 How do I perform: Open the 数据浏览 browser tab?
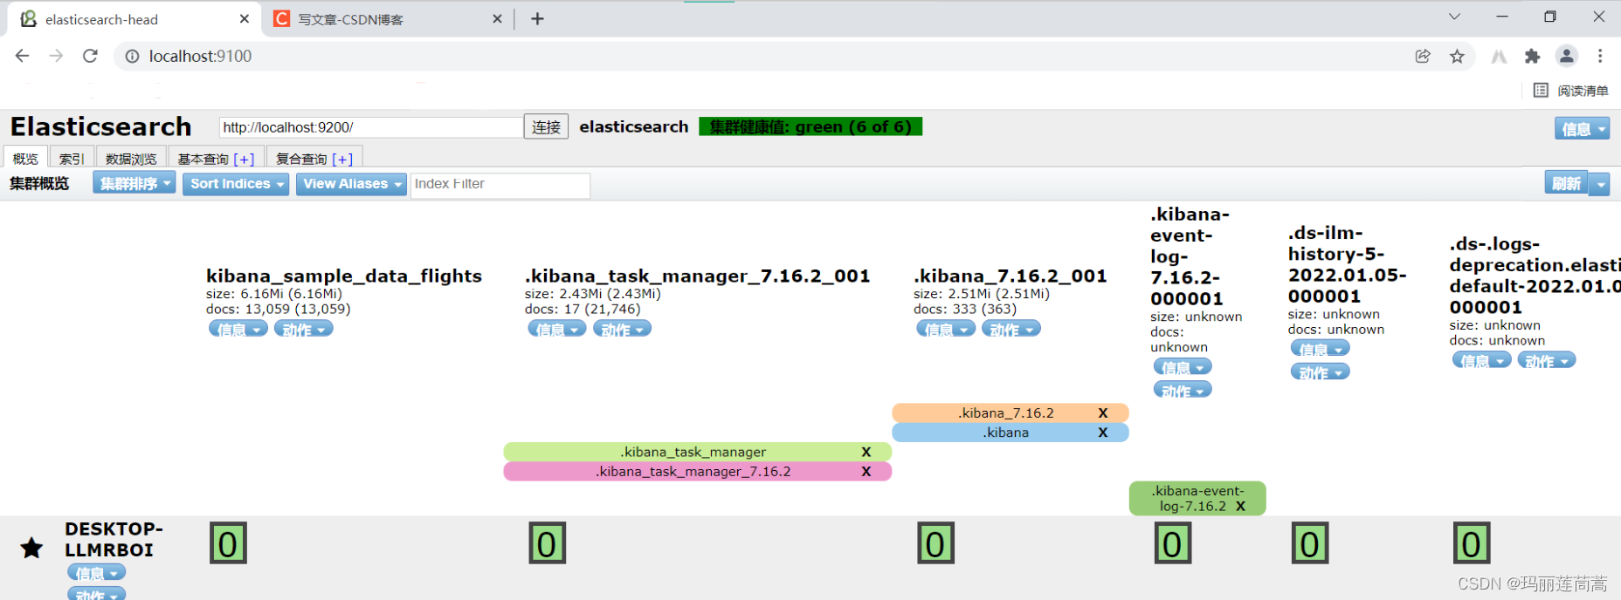point(131,158)
